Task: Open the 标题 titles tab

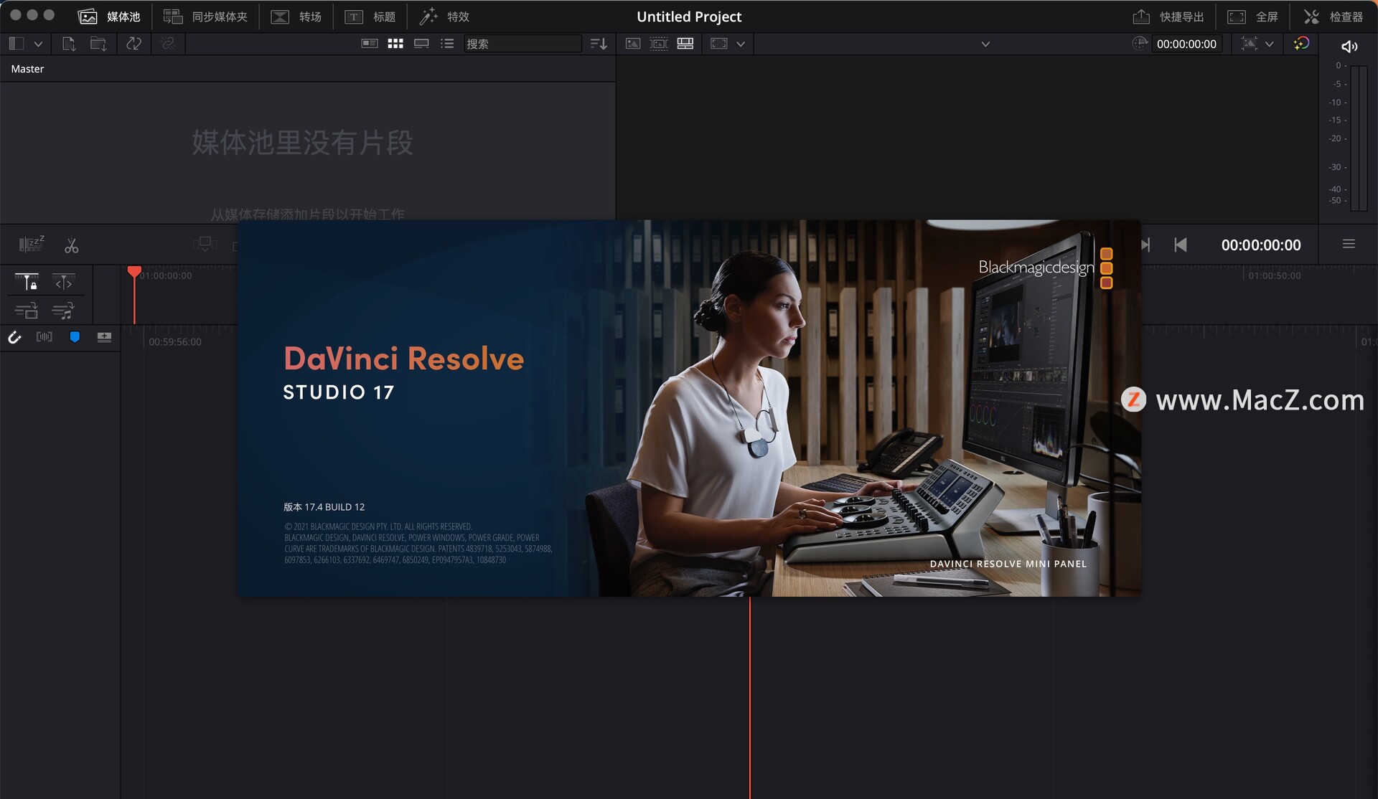Action: [x=370, y=16]
